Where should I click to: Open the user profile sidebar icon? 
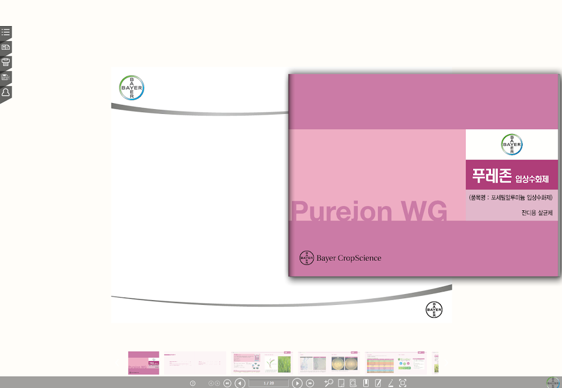click(x=5, y=92)
